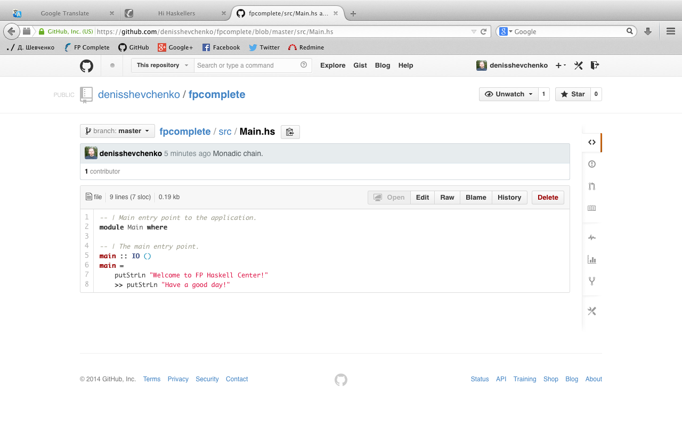Open footer Training link
682x426 pixels.
click(x=525, y=379)
